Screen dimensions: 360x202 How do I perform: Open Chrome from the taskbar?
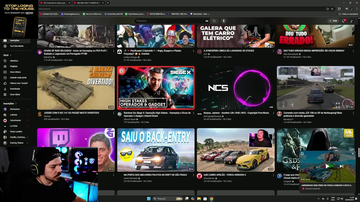pos(211,199)
